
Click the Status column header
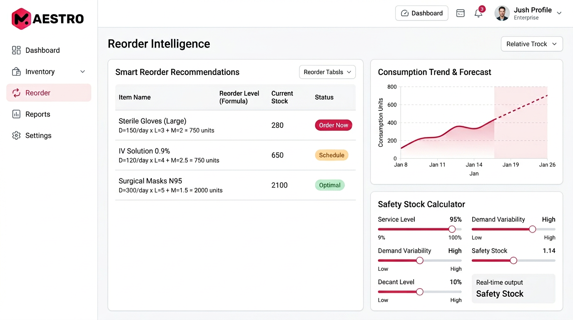point(324,97)
